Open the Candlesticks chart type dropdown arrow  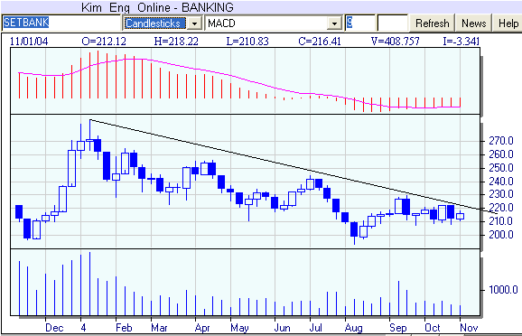tap(195, 23)
